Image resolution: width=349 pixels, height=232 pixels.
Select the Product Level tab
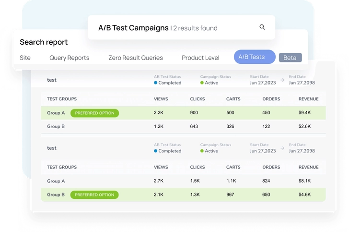(200, 58)
